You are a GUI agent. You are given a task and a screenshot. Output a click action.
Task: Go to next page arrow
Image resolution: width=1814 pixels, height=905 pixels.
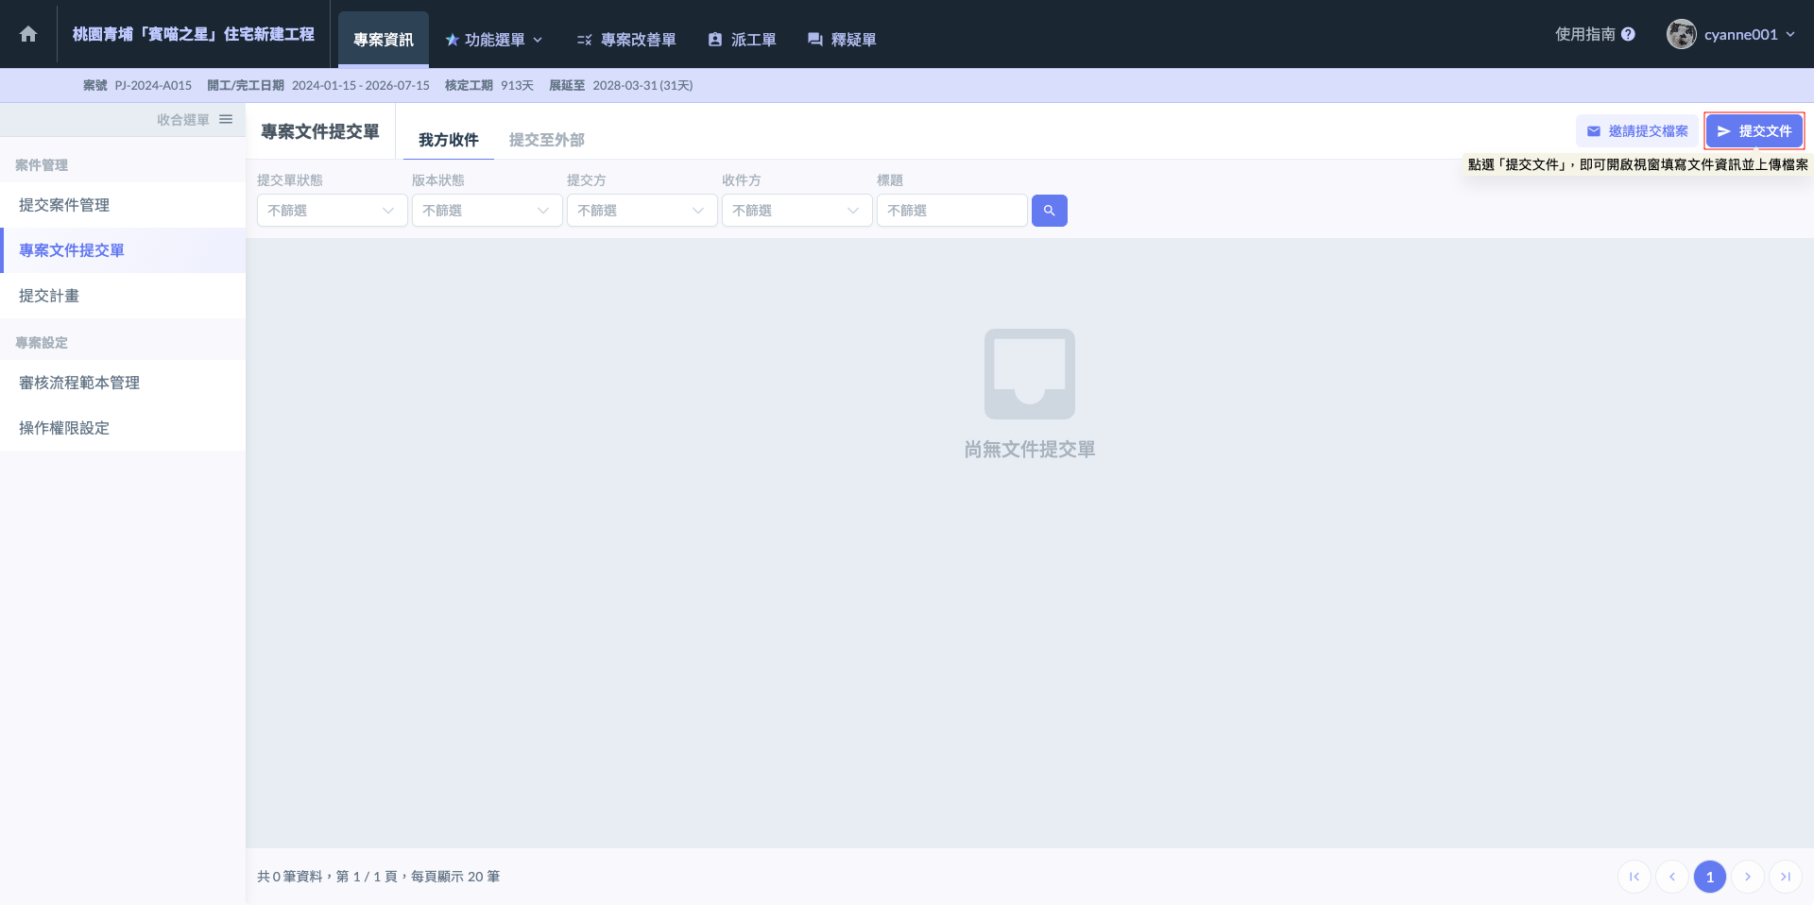click(1748, 877)
